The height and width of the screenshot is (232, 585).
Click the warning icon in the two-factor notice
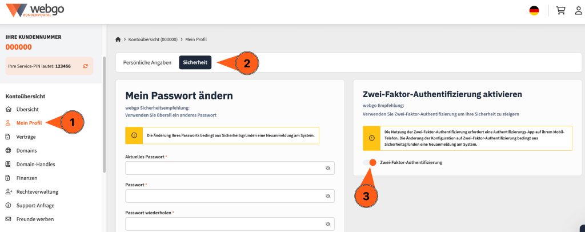click(x=371, y=138)
